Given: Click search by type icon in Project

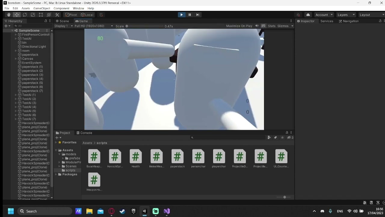Looking at the screenshot, I should tap(269, 137).
